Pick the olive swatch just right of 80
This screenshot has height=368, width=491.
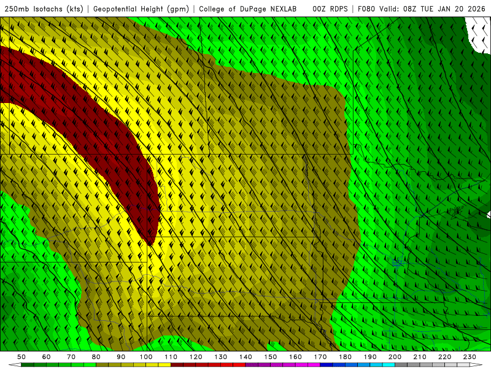point(102,364)
